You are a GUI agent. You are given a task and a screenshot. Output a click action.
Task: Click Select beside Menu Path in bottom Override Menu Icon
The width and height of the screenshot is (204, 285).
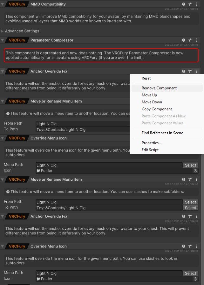190,273
